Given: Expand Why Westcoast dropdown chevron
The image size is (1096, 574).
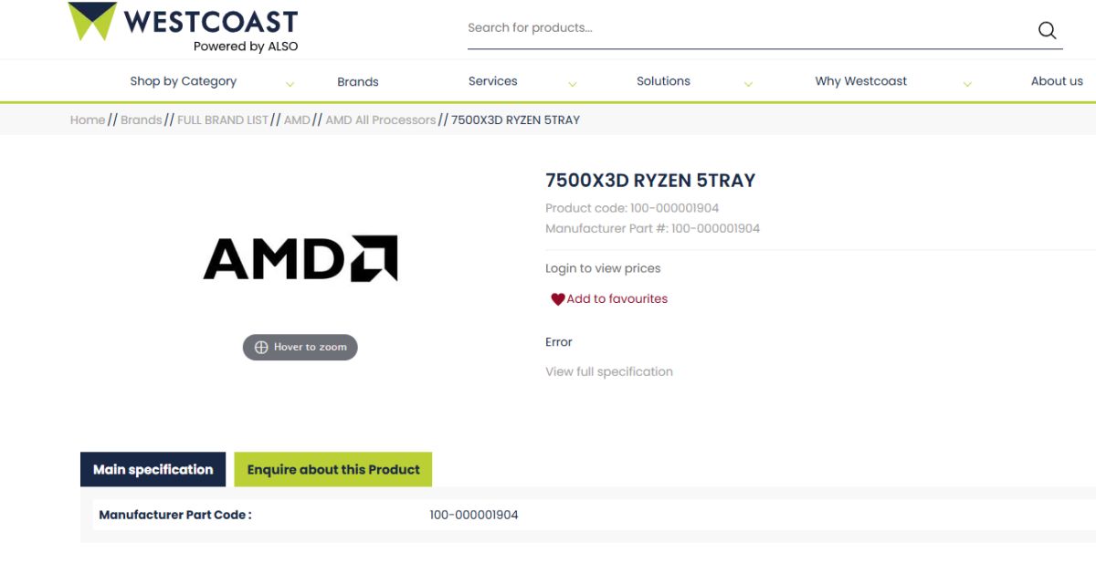Looking at the screenshot, I should click(x=967, y=84).
